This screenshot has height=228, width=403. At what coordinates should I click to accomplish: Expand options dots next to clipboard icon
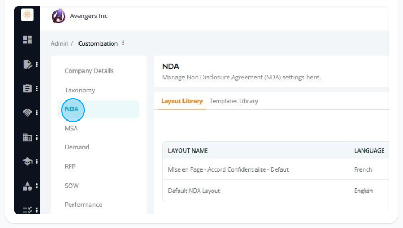(x=36, y=88)
